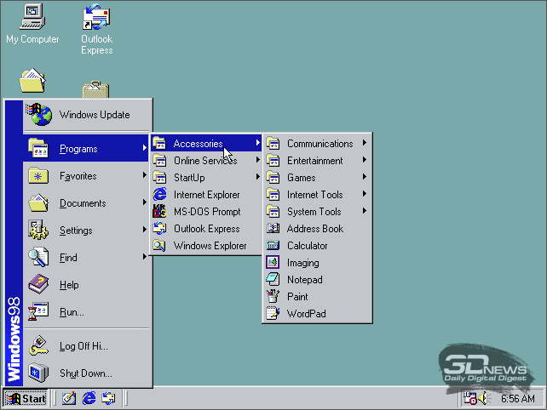Expand the Programs submenu arrow
The width and height of the screenshot is (547, 410).
[x=145, y=148]
